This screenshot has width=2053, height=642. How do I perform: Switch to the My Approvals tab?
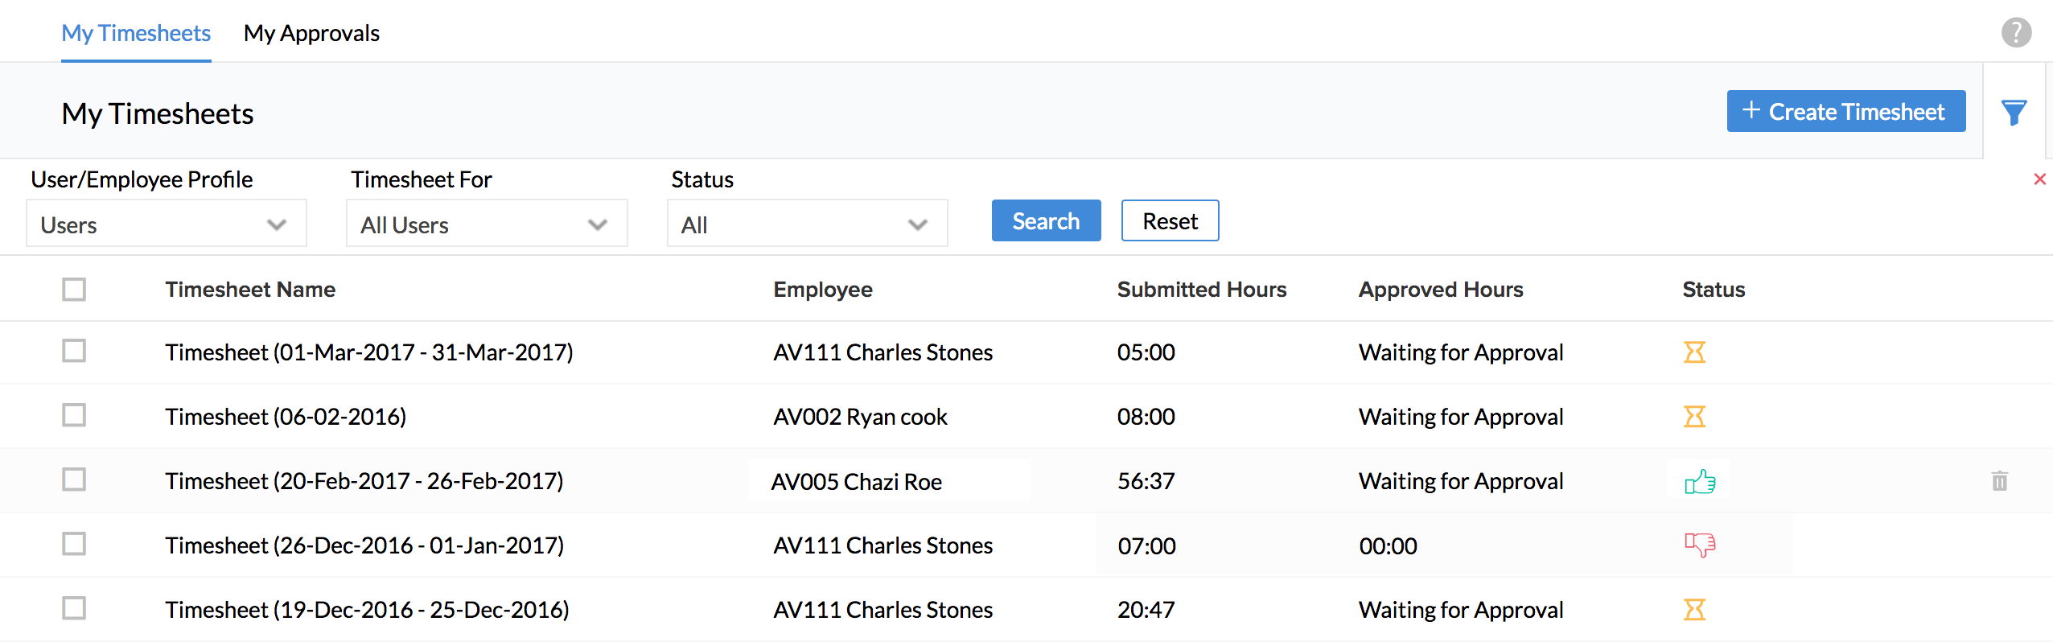pos(311,33)
